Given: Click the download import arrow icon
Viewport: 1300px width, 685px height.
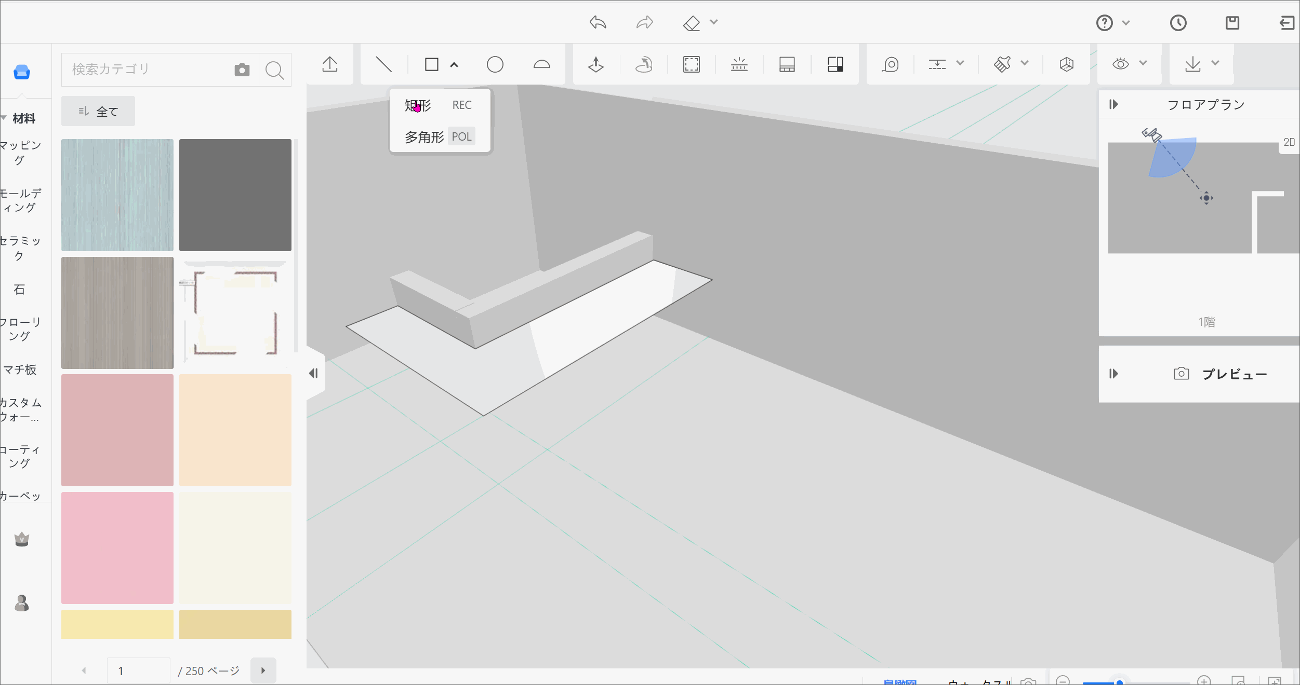Looking at the screenshot, I should (1193, 64).
